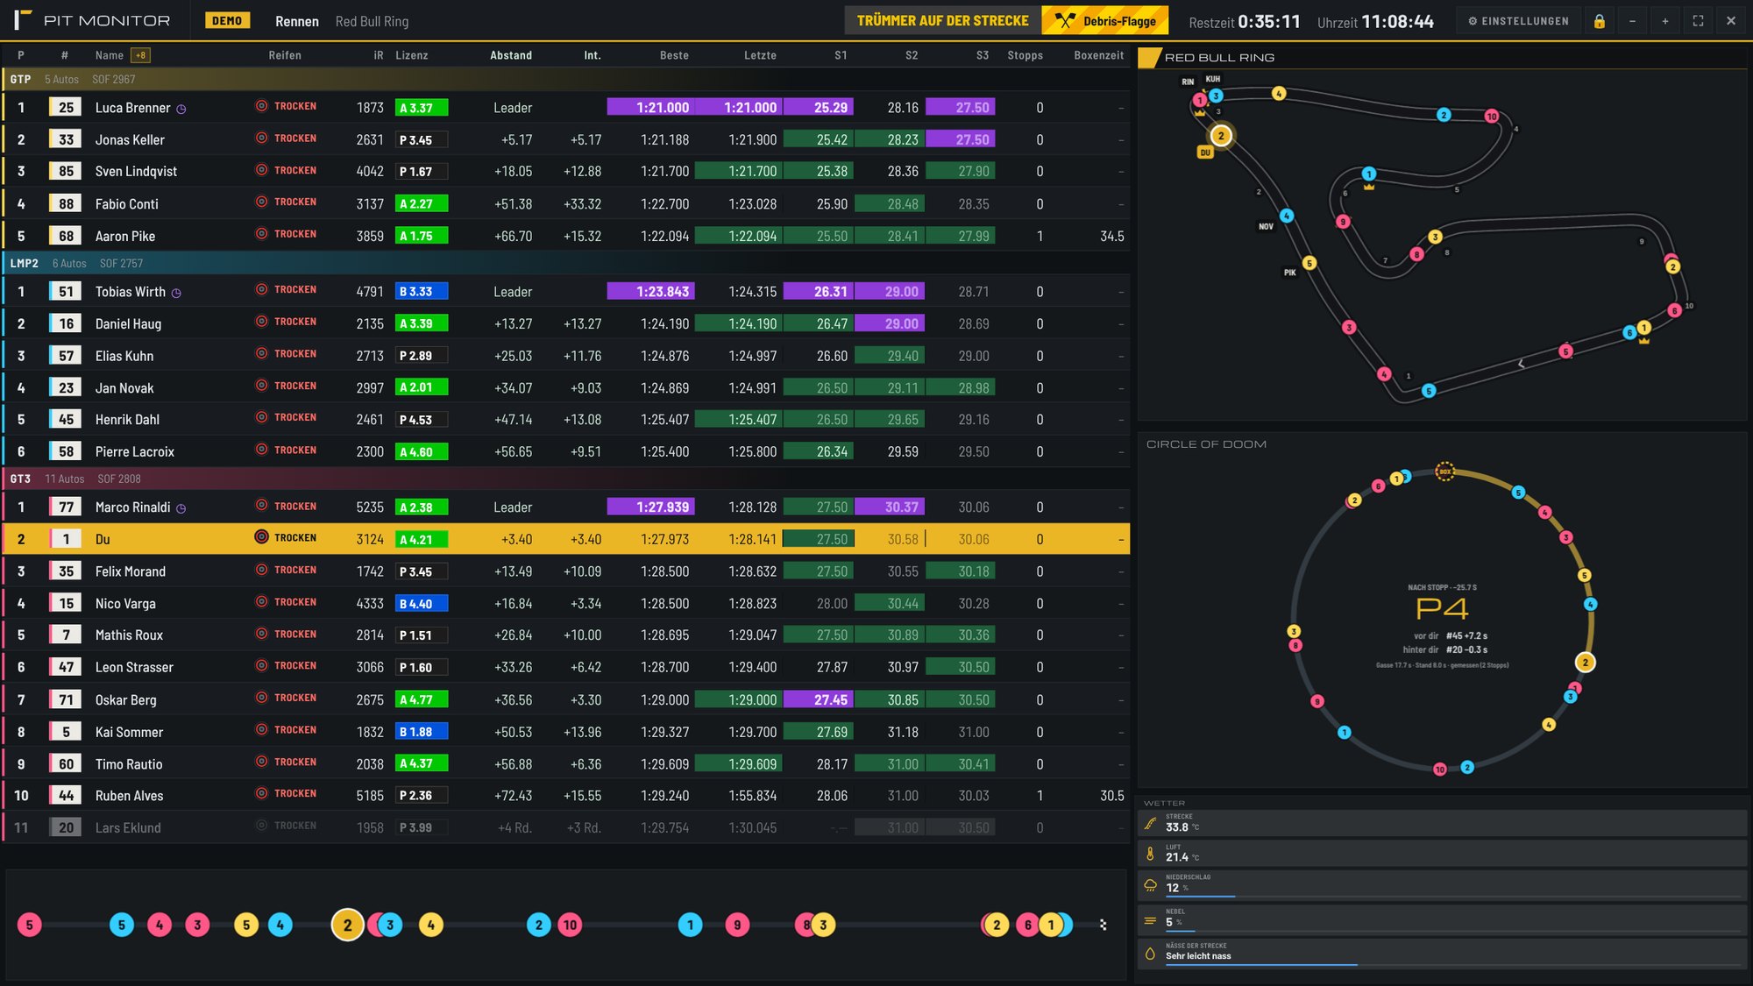This screenshot has height=986, width=1753.
Task: Click the Luft thermometer icon
Action: tap(1150, 853)
